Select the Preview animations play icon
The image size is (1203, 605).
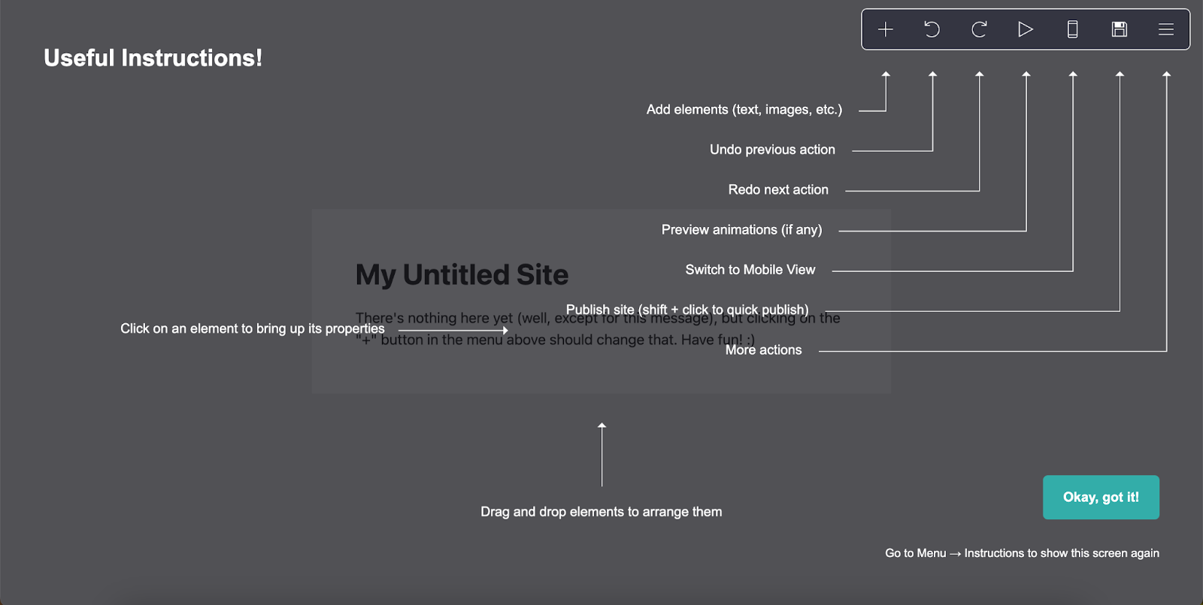[1026, 29]
